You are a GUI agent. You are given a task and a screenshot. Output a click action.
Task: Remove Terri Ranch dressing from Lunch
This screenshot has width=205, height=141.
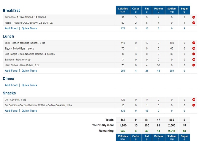[x=194, y=43]
